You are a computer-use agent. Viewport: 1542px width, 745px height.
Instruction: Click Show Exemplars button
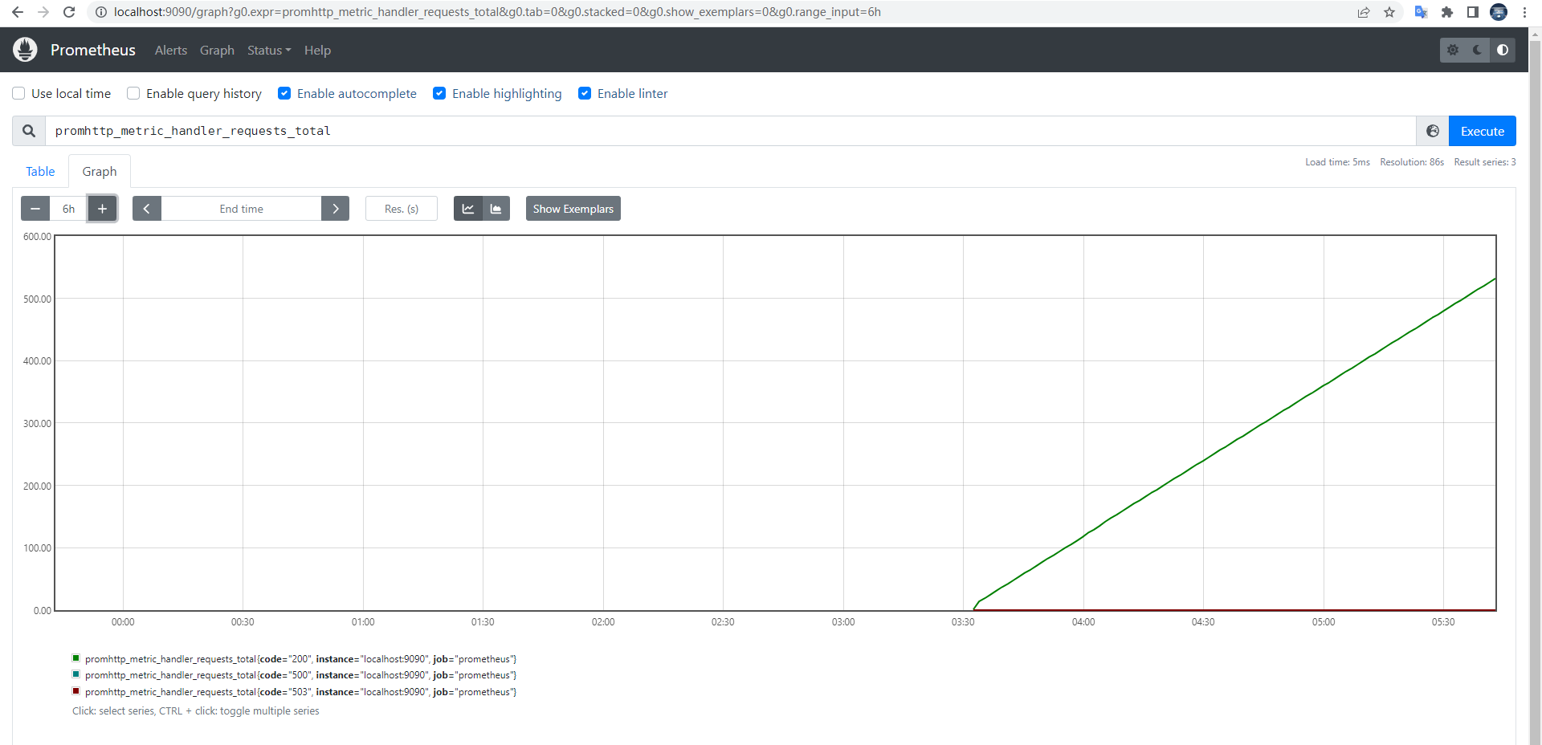[x=573, y=209]
